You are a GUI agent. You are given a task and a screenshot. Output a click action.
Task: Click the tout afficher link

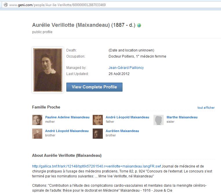point(206,108)
